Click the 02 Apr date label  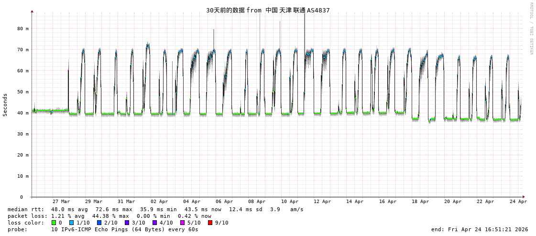[159, 202]
